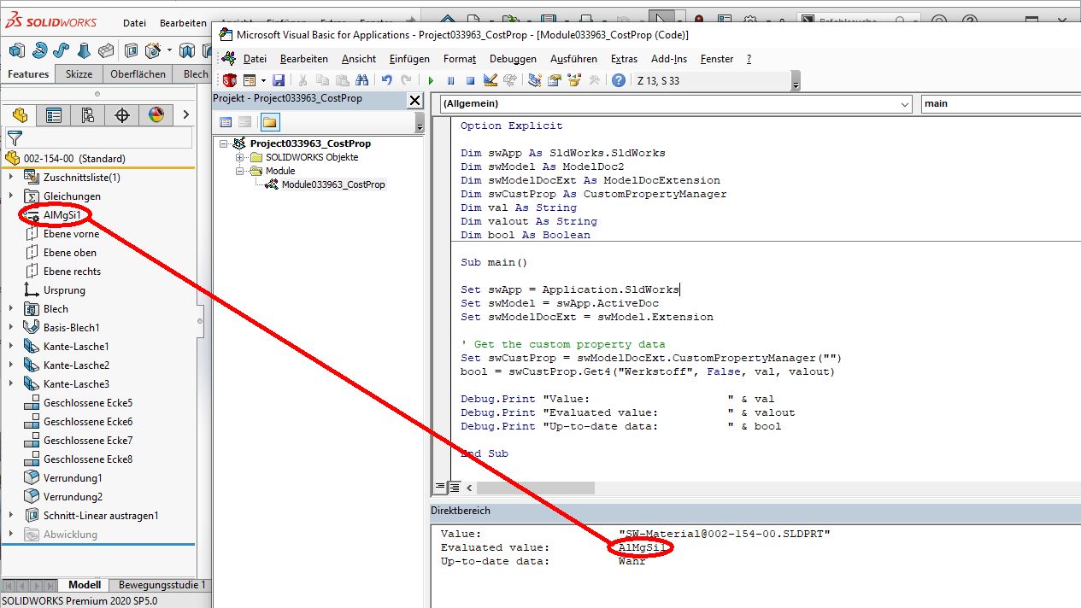This screenshot has width=1081, height=608.
Task: Open the Ansicht menu in VBA editor
Action: (x=359, y=59)
